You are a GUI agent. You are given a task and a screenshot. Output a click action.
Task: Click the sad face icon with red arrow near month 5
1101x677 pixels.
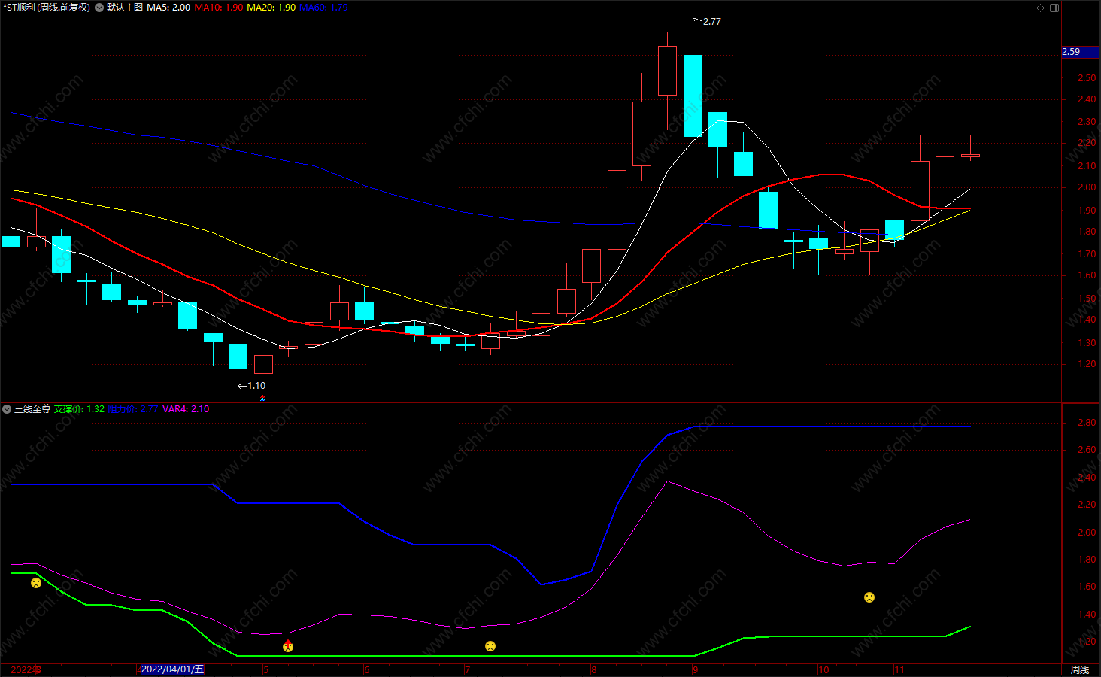pyautogui.click(x=288, y=646)
